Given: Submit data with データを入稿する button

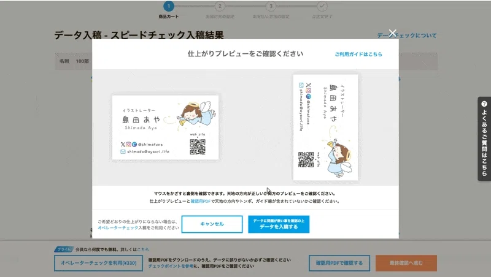Looking at the screenshot, I should (x=279, y=224).
